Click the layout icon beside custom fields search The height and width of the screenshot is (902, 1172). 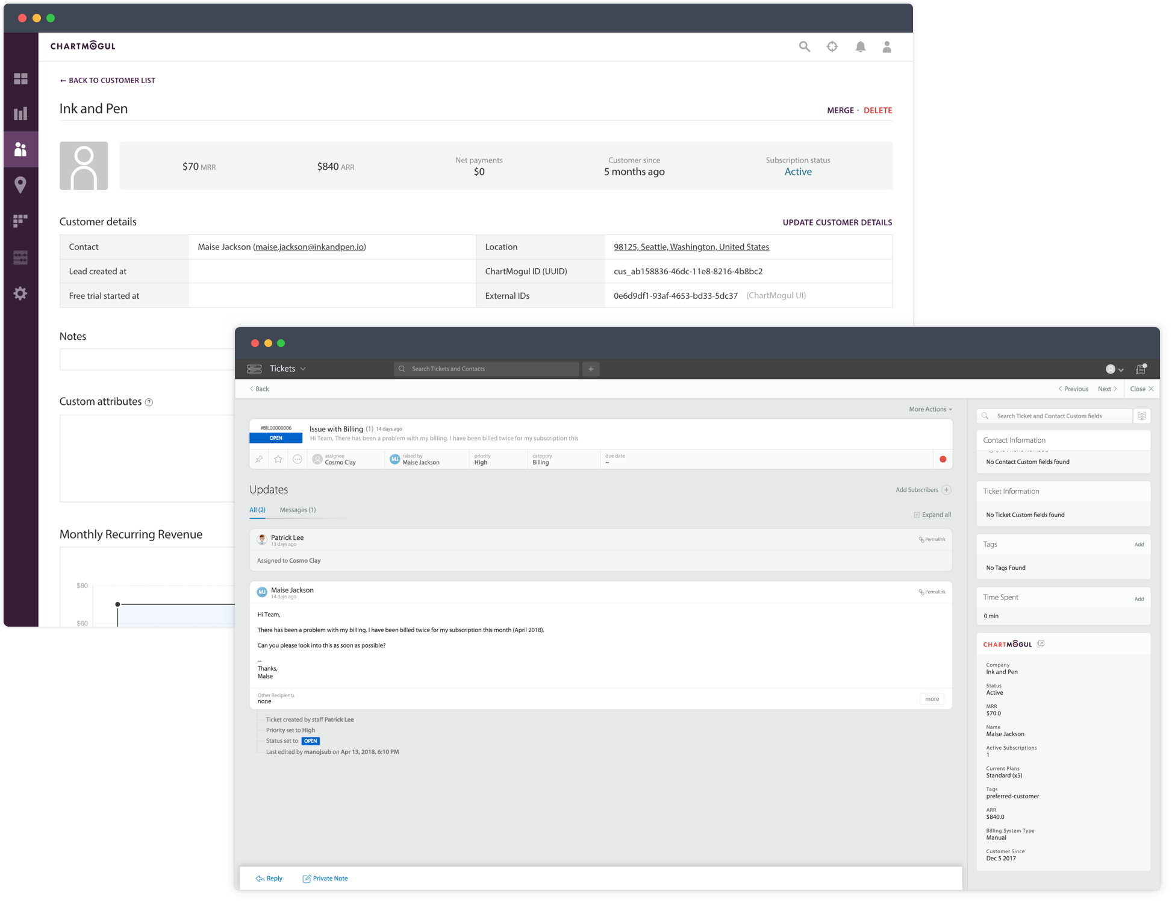coord(1142,416)
